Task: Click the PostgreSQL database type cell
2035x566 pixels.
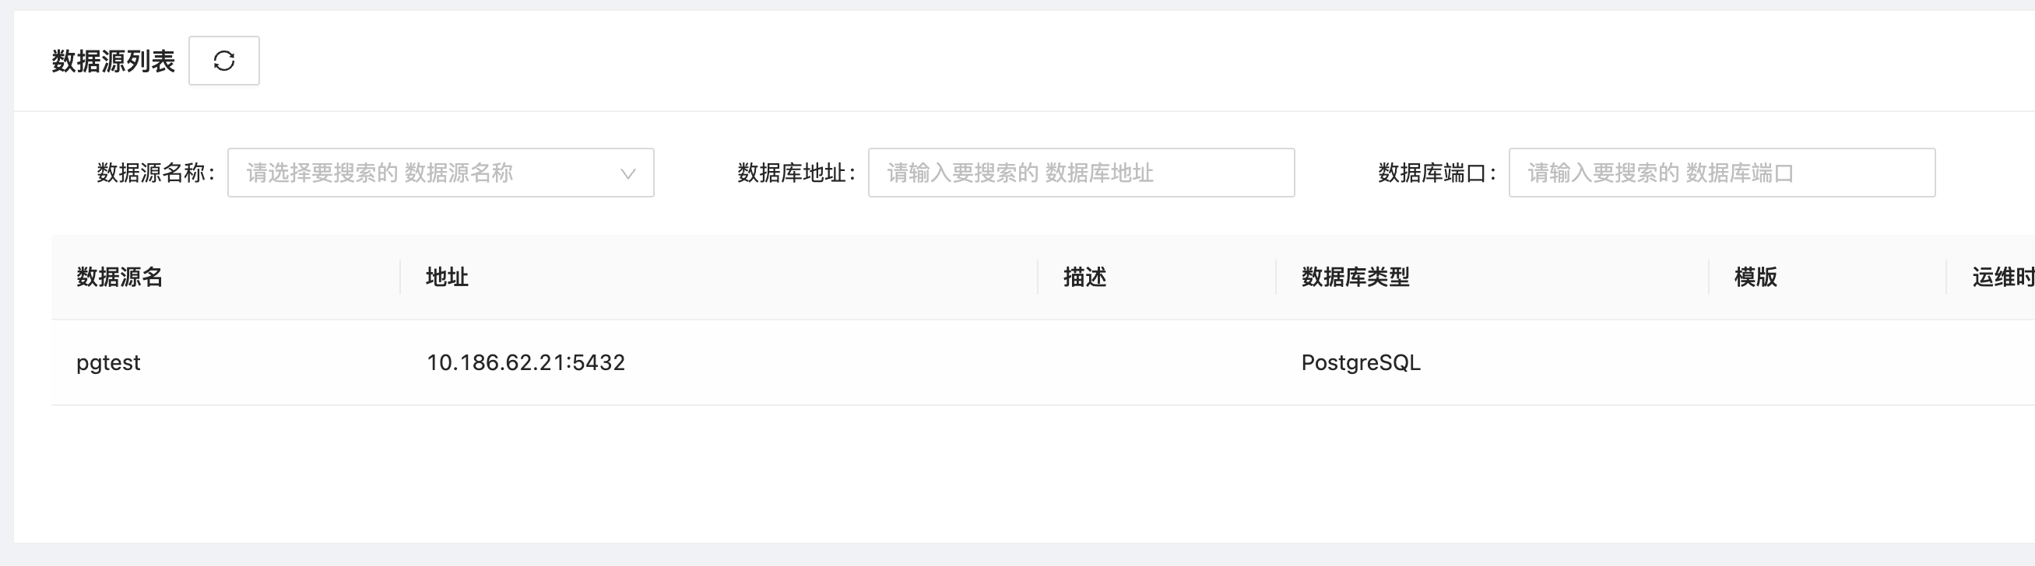Action: 1360,363
